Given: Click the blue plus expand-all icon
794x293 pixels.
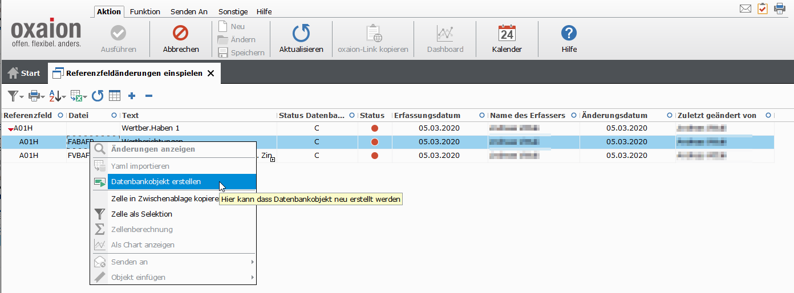Looking at the screenshot, I should click(x=132, y=96).
